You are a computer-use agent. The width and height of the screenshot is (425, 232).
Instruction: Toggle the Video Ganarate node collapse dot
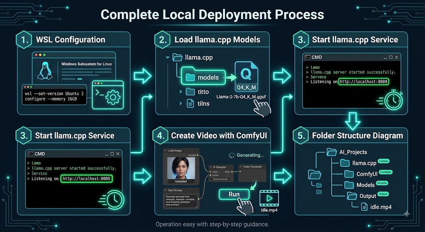[240, 167]
